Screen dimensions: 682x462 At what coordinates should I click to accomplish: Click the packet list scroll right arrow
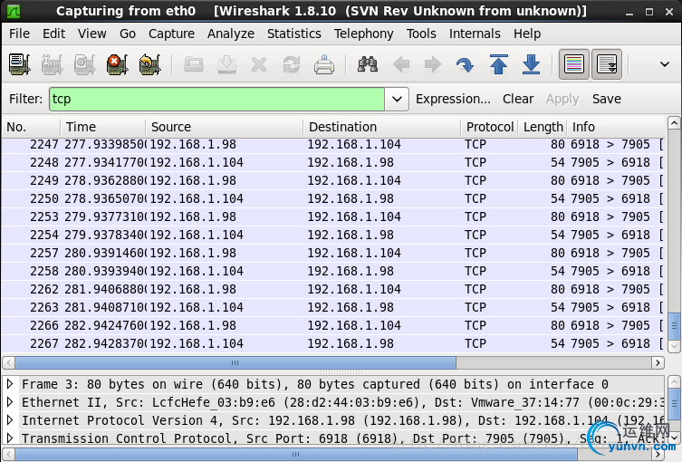click(x=658, y=362)
